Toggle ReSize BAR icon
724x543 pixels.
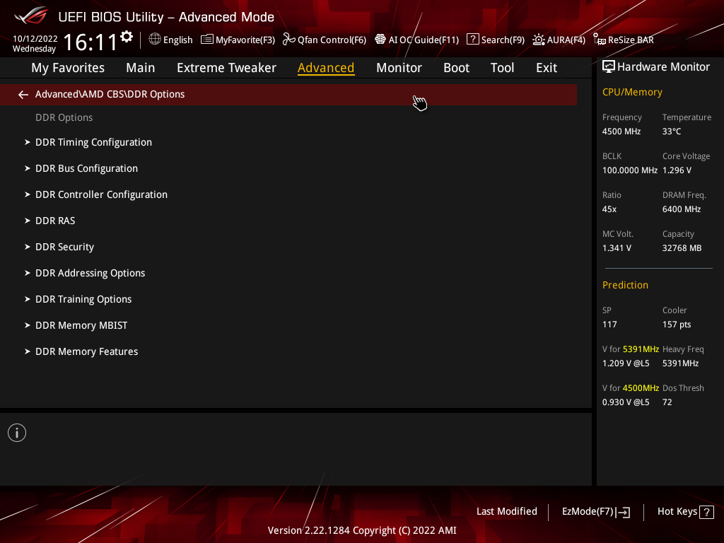pos(600,40)
